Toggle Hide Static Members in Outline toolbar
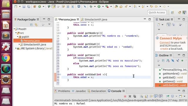 (177, 61)
